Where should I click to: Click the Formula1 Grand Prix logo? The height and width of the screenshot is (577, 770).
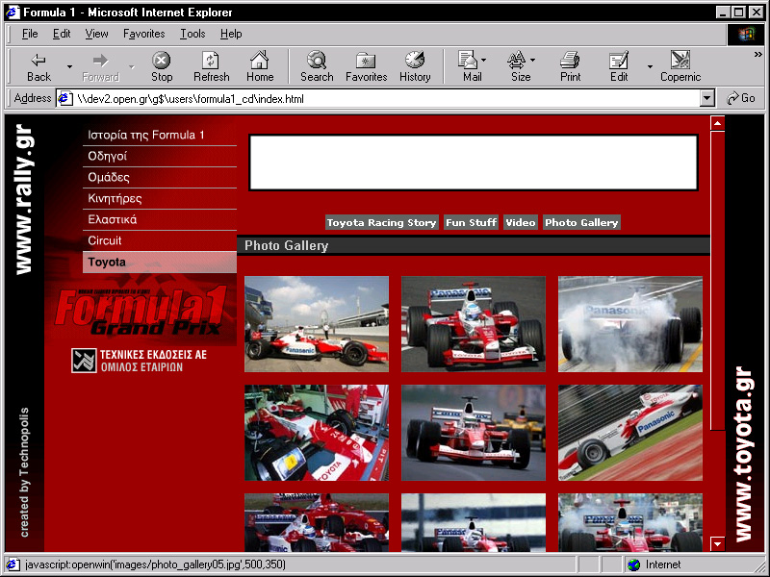[x=140, y=310]
